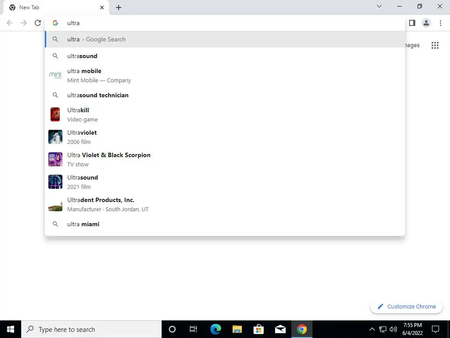Click the Ultrakill game thumbnail
Image resolution: width=450 pixels, height=338 pixels.
[x=55, y=114]
